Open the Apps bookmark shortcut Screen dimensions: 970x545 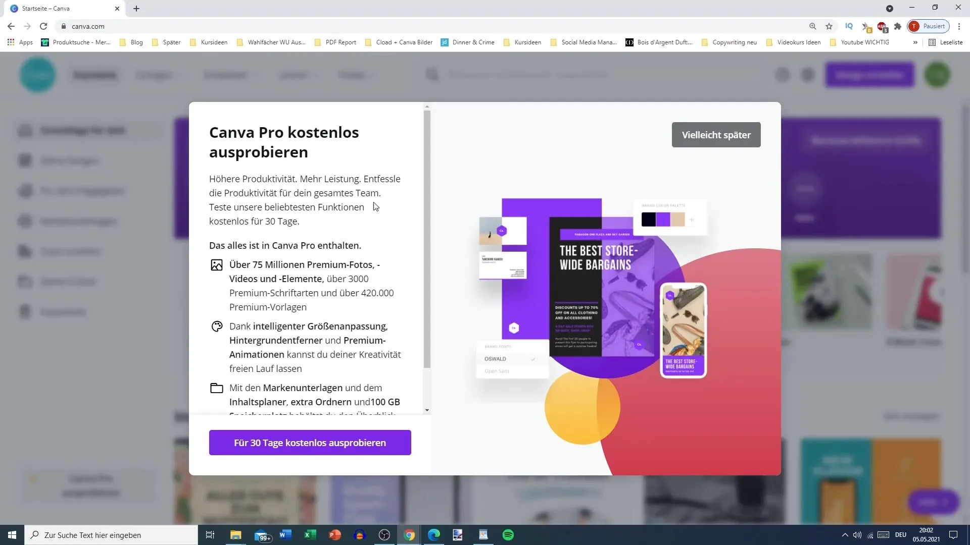tap(20, 42)
